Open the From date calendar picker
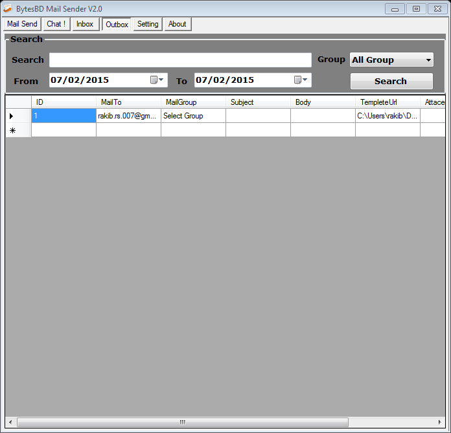This screenshot has width=451, height=433. tap(157, 80)
